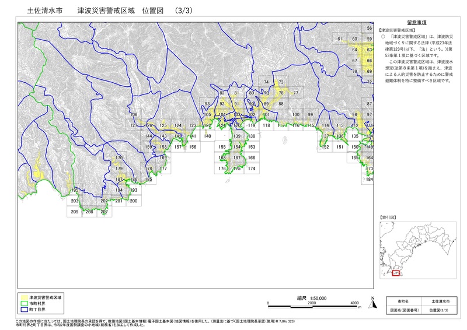
Task: Select map grid cell 140
Action: coord(207,136)
